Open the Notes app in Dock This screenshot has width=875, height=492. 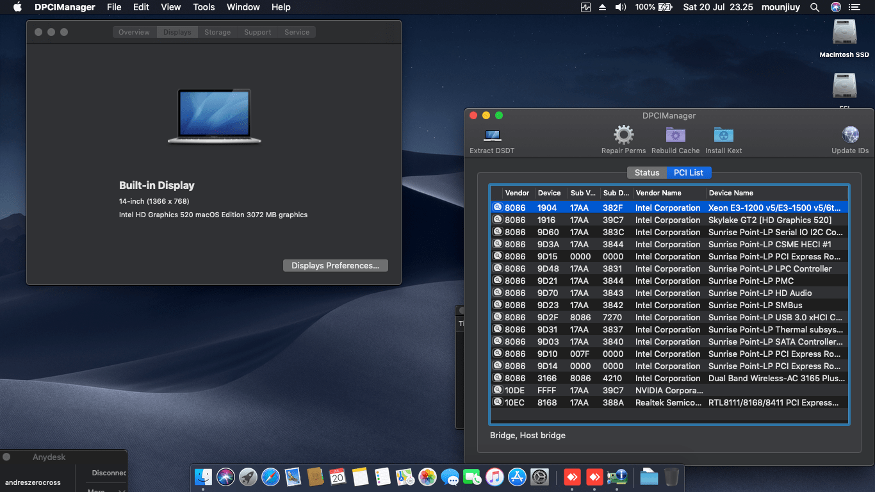coord(360,477)
